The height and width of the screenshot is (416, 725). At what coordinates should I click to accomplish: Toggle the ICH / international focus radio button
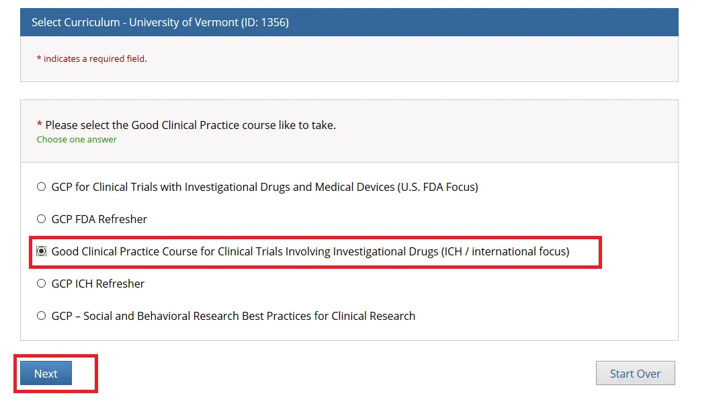pyautogui.click(x=42, y=251)
